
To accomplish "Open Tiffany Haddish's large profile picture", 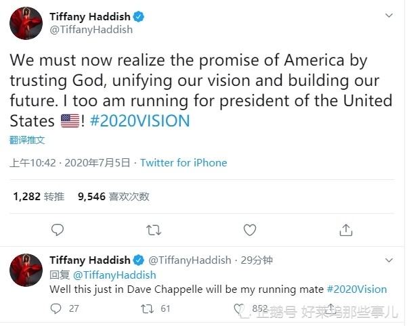I will click(x=26, y=24).
